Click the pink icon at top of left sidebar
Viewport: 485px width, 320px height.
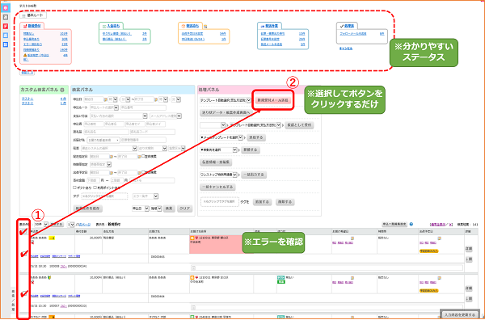pos(6,8)
